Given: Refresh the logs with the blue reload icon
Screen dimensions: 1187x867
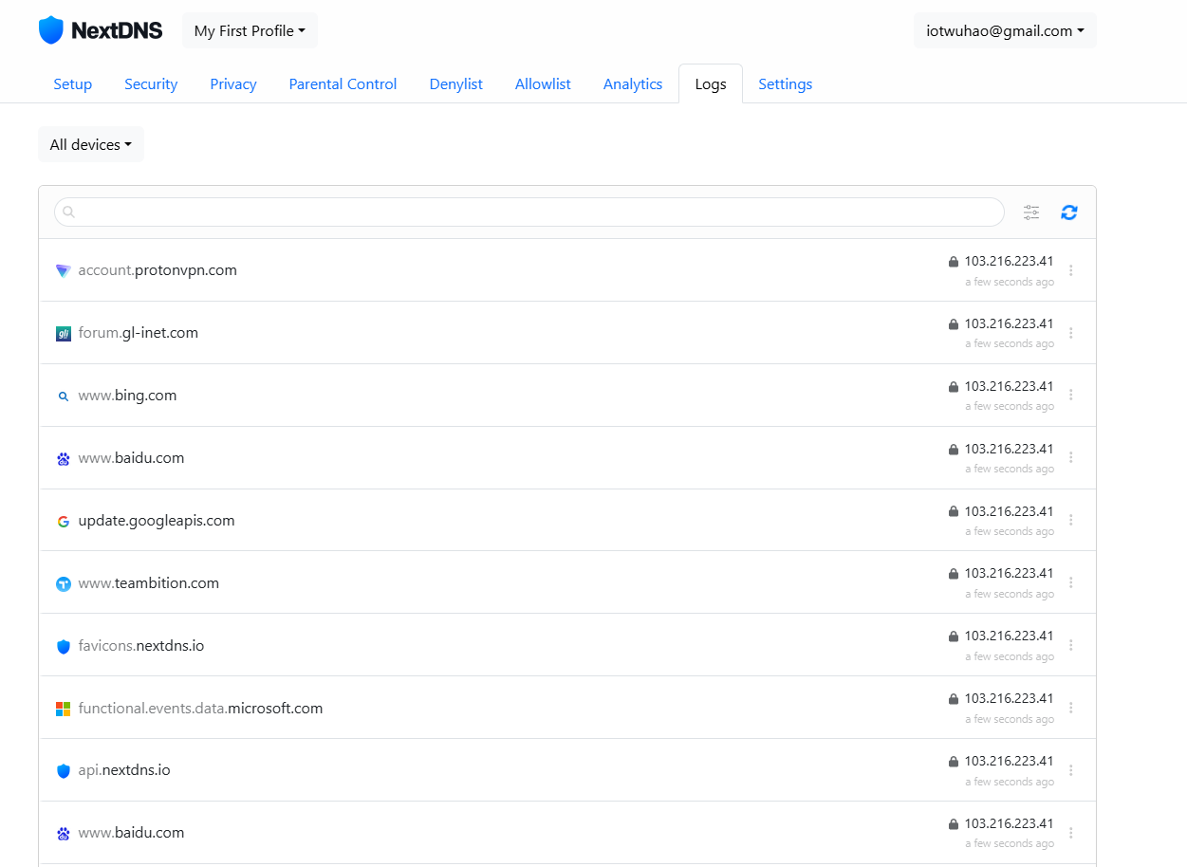Looking at the screenshot, I should point(1069,212).
